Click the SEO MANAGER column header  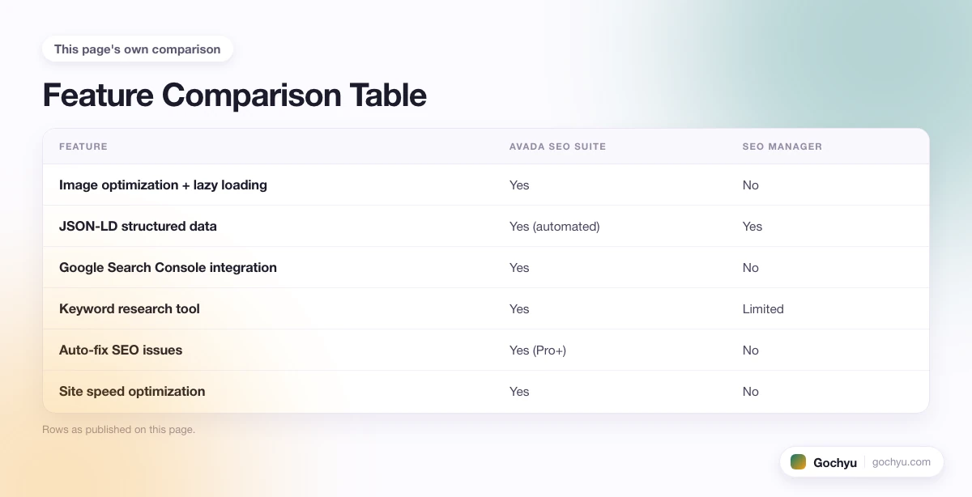coord(782,147)
